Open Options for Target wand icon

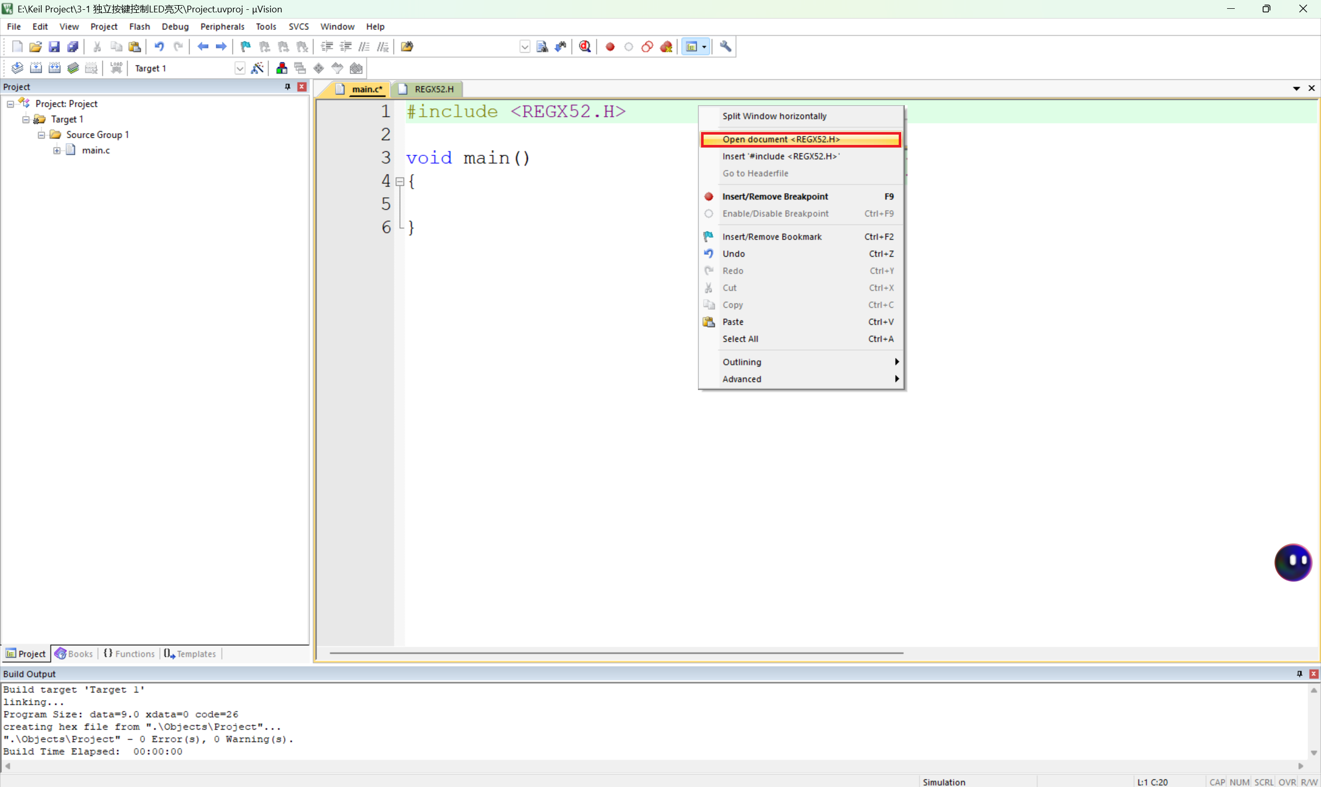(x=258, y=68)
